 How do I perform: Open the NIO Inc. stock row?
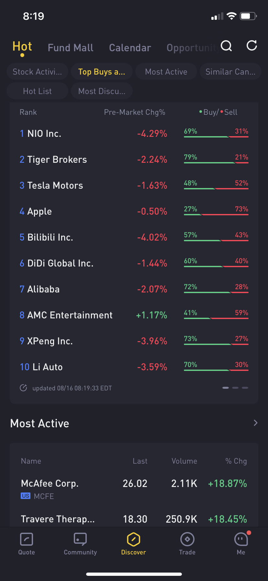click(x=44, y=134)
